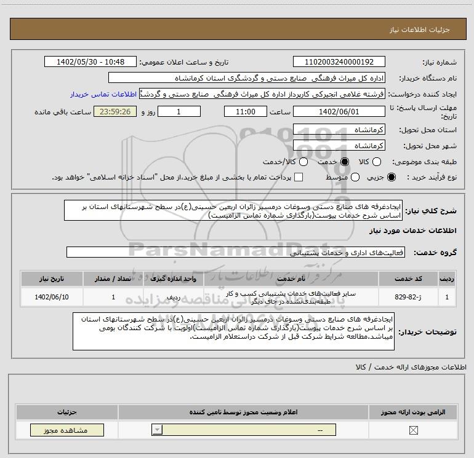Click the days remaining field showing 1
The image size is (474, 458).
coord(179,111)
